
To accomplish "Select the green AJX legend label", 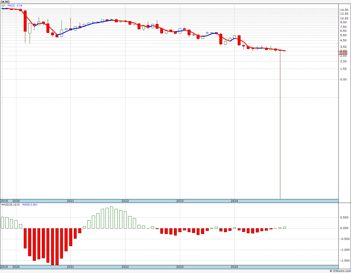I will point(3,5).
